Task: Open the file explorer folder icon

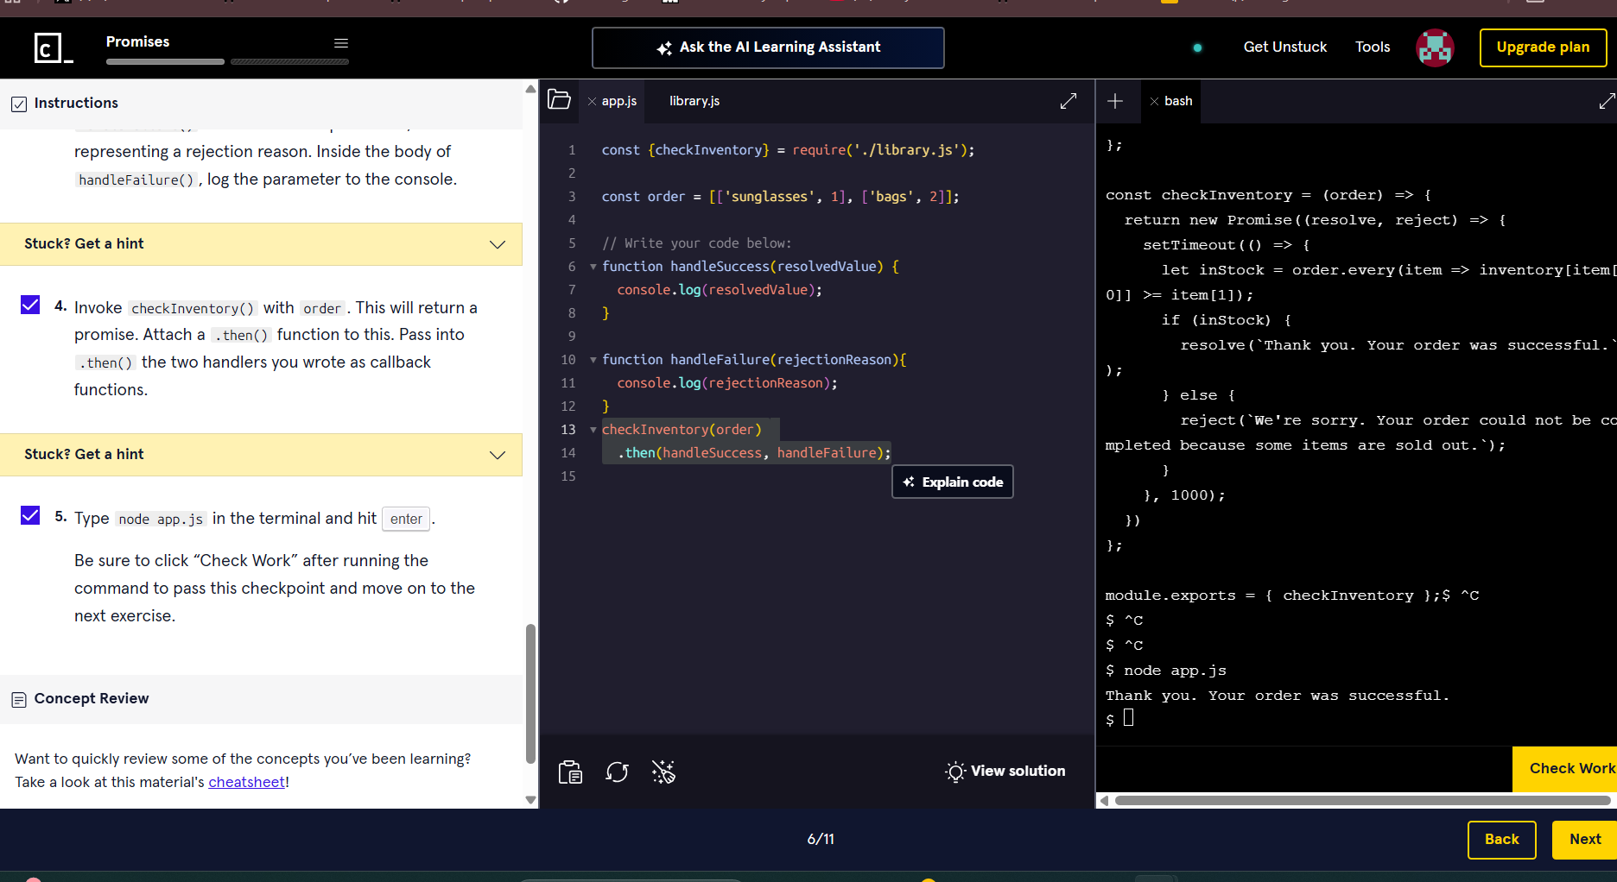Action: [559, 100]
